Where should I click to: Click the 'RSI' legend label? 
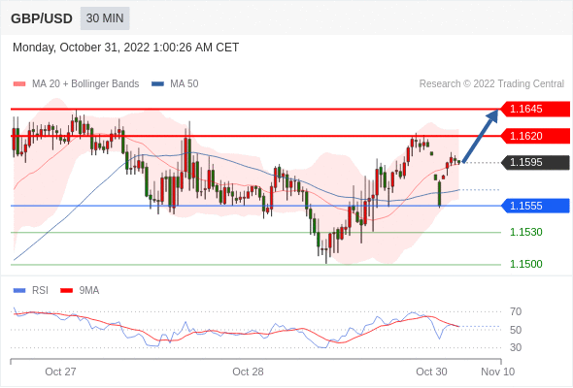tap(40, 291)
